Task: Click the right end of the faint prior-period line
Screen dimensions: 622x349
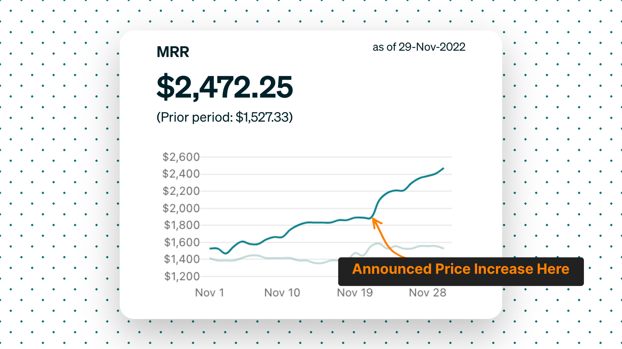Action: click(443, 248)
